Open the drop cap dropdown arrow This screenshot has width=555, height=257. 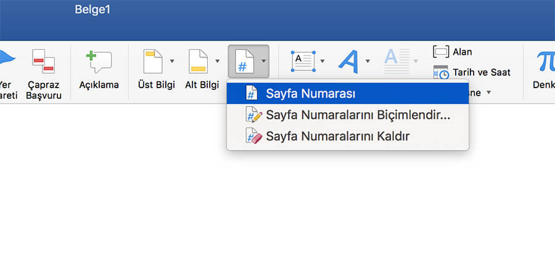click(x=416, y=61)
